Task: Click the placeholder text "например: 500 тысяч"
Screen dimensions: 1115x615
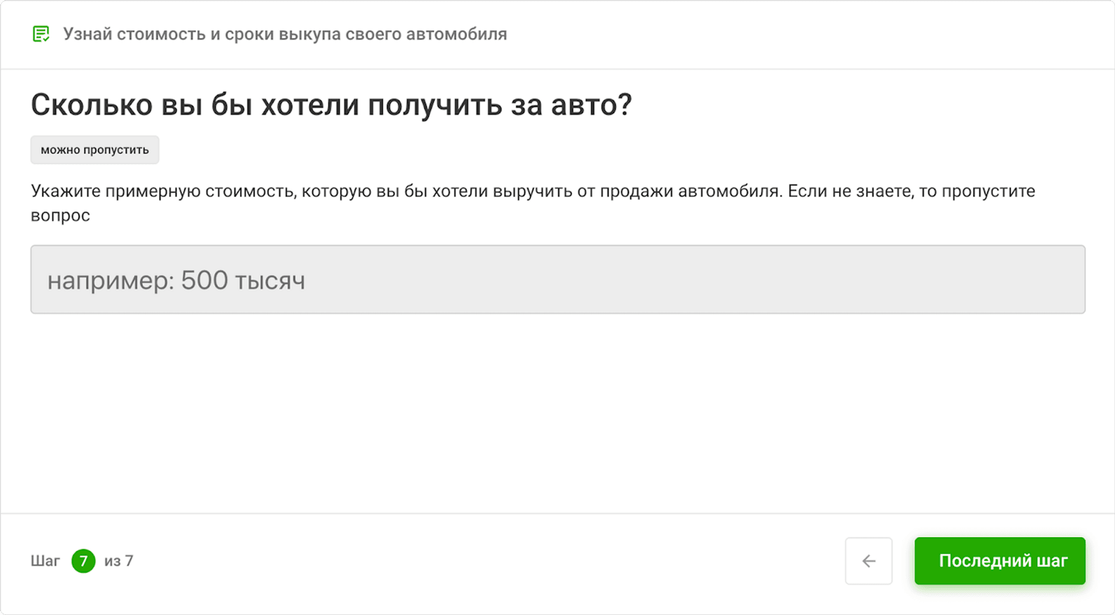Action: (176, 281)
